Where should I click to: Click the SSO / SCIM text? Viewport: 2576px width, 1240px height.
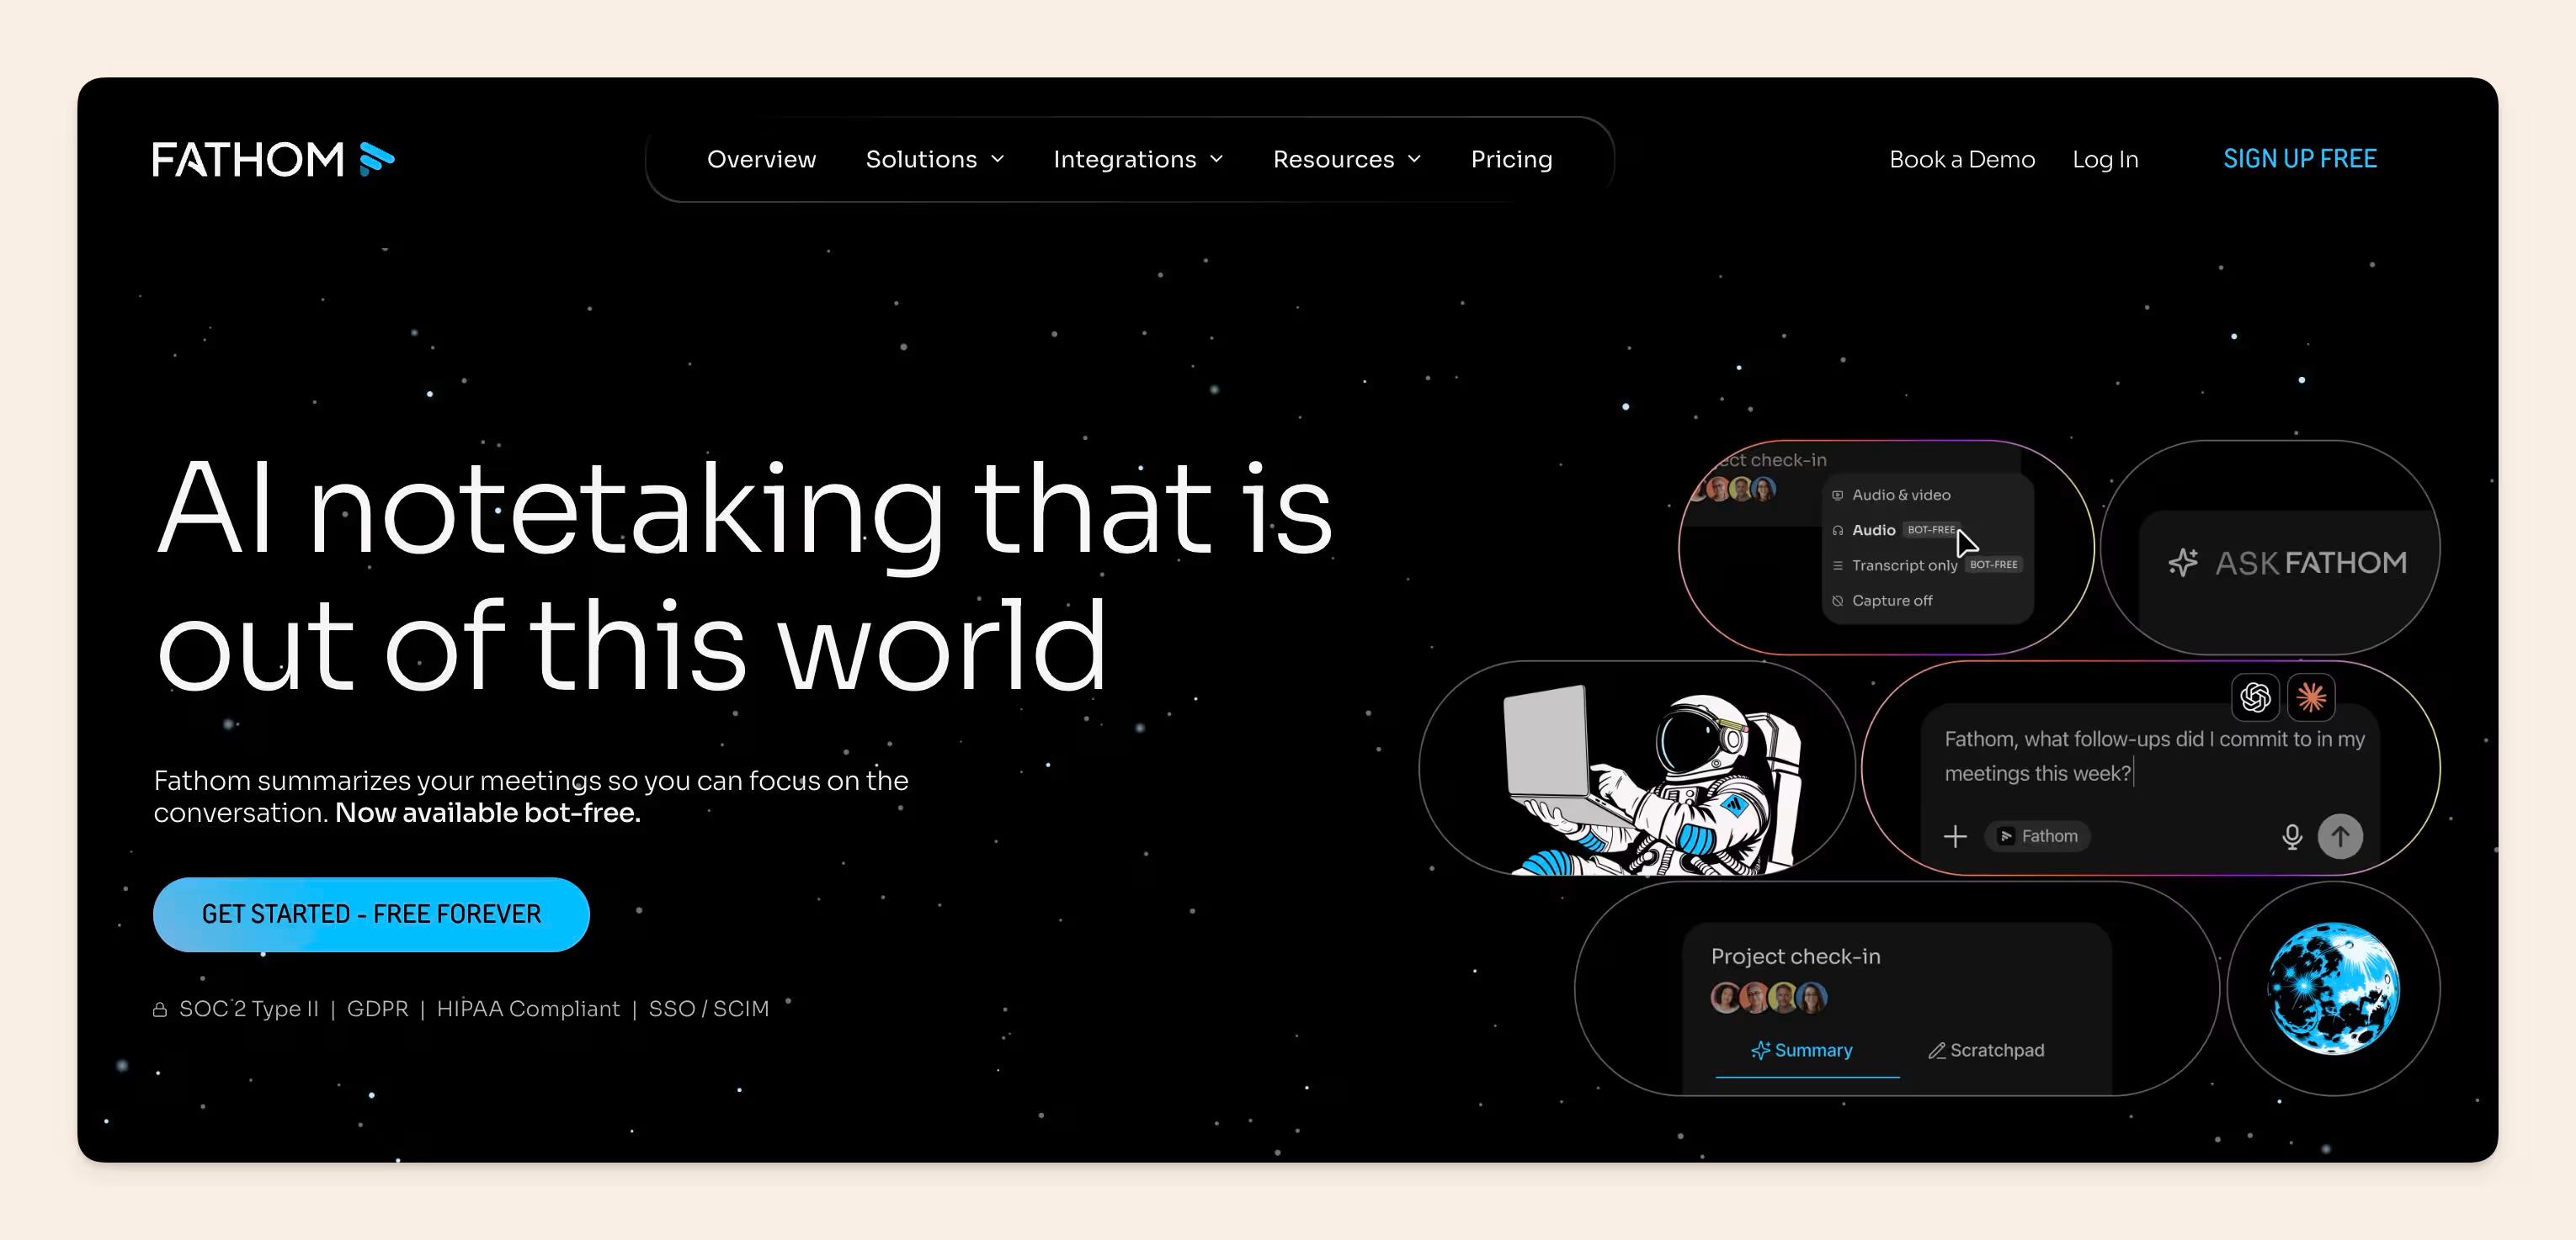tap(709, 1009)
